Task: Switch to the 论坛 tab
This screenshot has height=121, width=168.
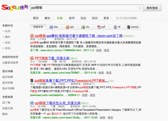Action: pos(83,18)
